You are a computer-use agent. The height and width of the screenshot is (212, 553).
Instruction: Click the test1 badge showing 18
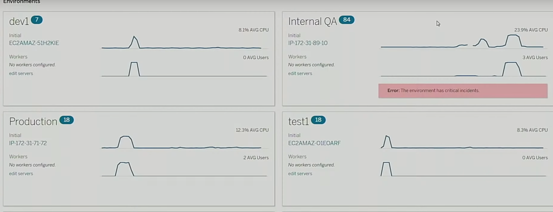pyautogui.click(x=318, y=120)
